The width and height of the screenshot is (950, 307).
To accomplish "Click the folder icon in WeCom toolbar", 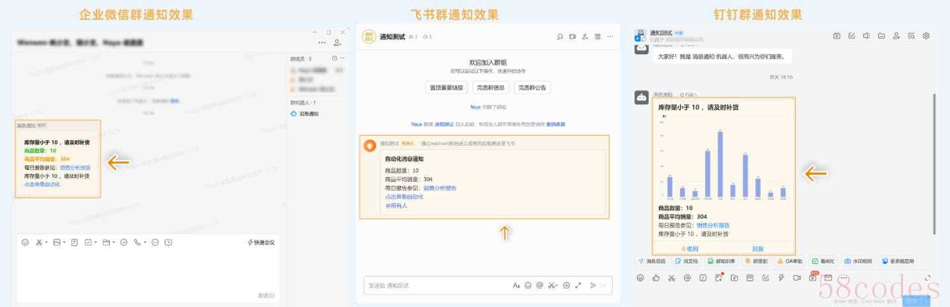I will pos(106,242).
